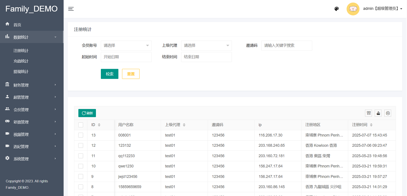Screen dimensions: 407x196
Task: Click the 检索 search button
Action: pos(109,74)
